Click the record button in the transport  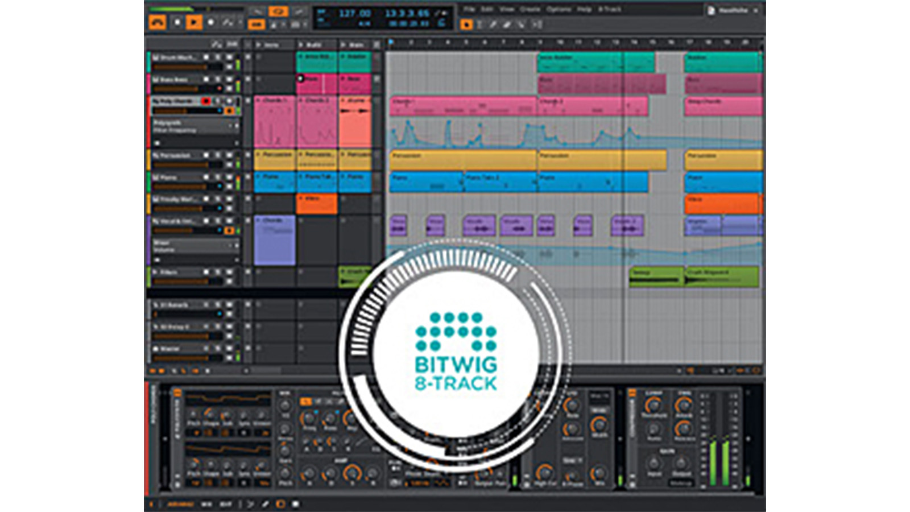211,22
